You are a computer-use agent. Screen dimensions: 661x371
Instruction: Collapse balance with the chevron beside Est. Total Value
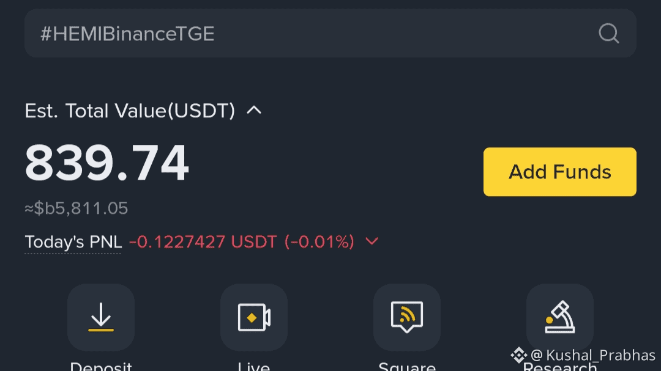point(254,111)
